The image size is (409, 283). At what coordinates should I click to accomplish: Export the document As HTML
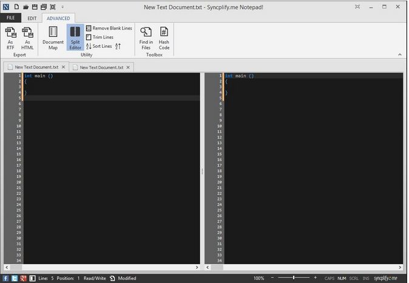point(27,39)
